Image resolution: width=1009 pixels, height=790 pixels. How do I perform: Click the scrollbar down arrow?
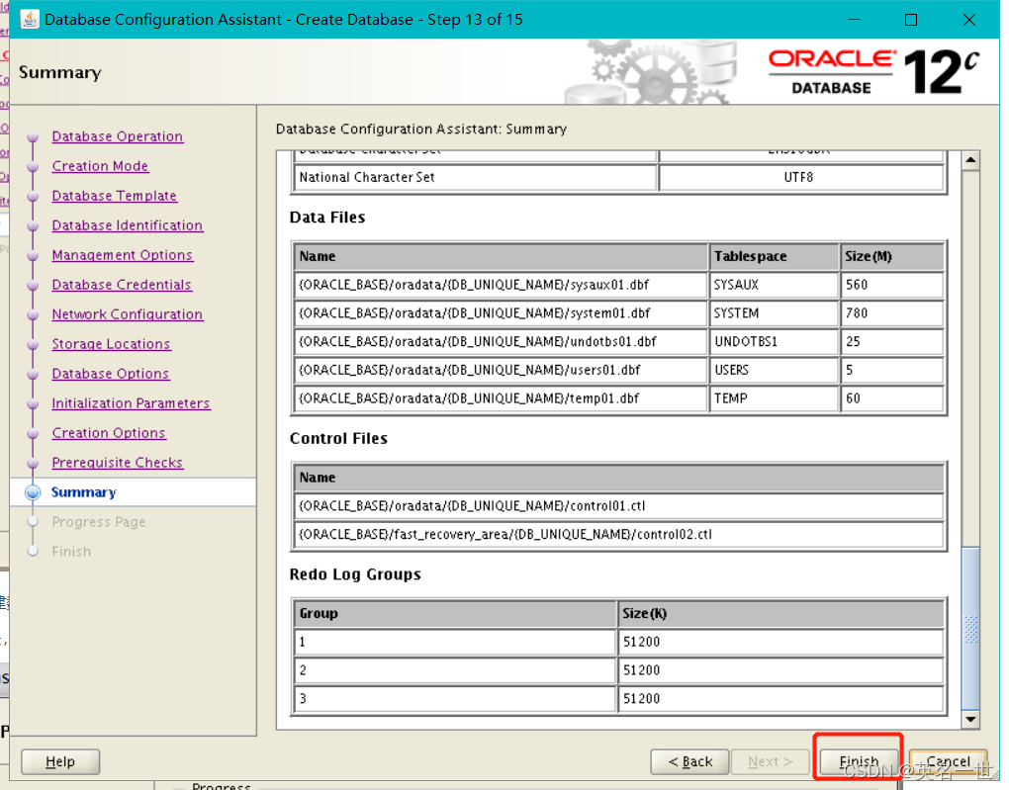click(970, 719)
